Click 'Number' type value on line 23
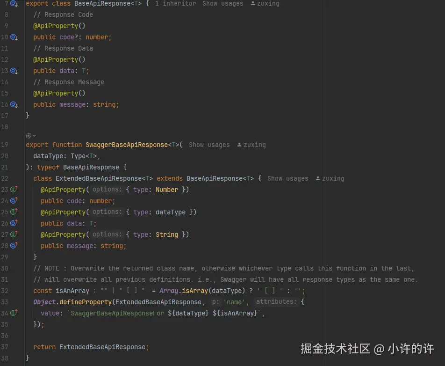 (167, 190)
